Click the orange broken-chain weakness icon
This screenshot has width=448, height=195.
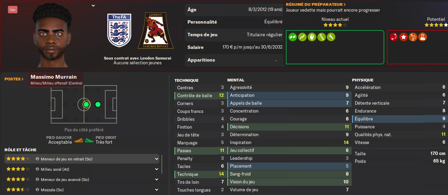(x=413, y=37)
